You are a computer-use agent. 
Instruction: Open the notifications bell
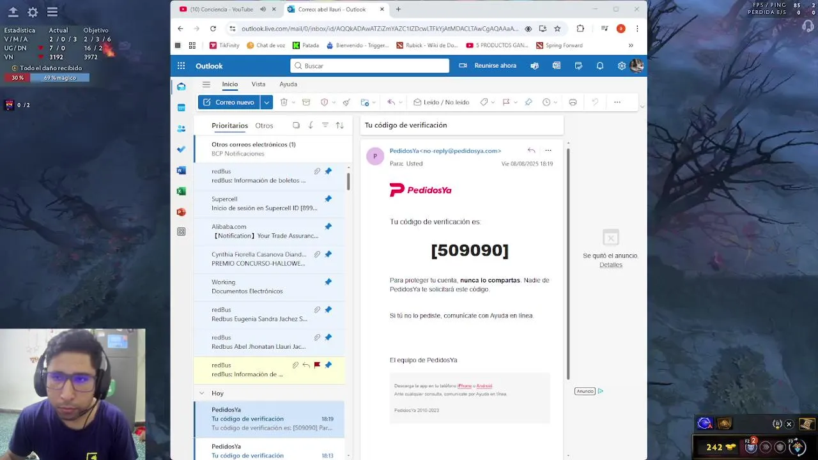(600, 66)
